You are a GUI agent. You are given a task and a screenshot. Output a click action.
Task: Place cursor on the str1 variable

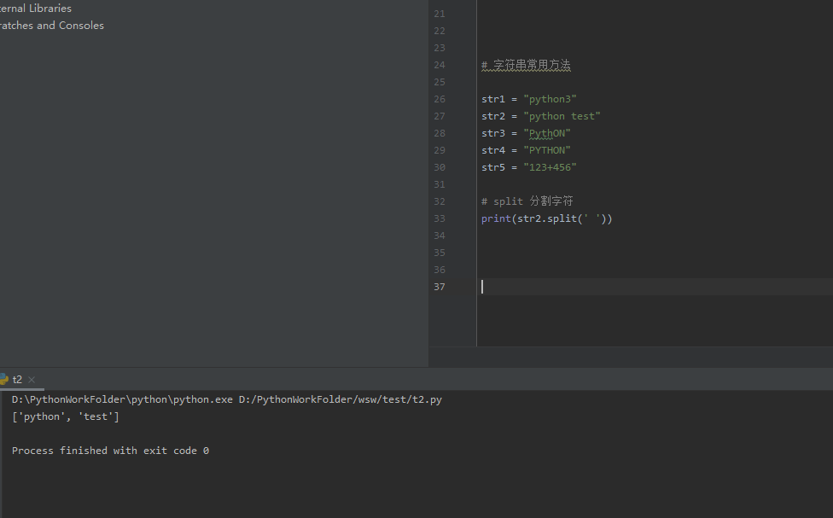[493, 98]
